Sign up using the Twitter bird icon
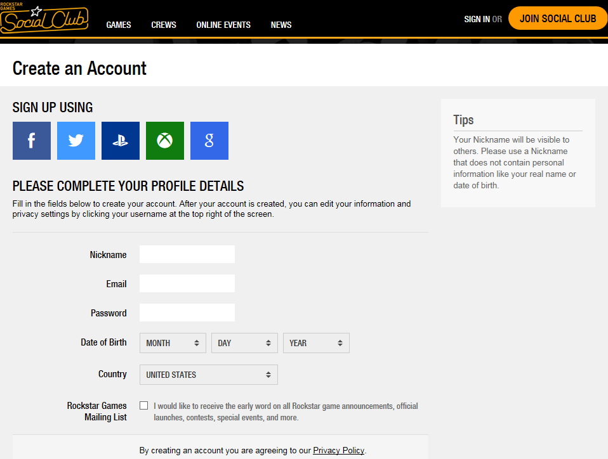Screen dimensions: 608x459 (x=76, y=141)
